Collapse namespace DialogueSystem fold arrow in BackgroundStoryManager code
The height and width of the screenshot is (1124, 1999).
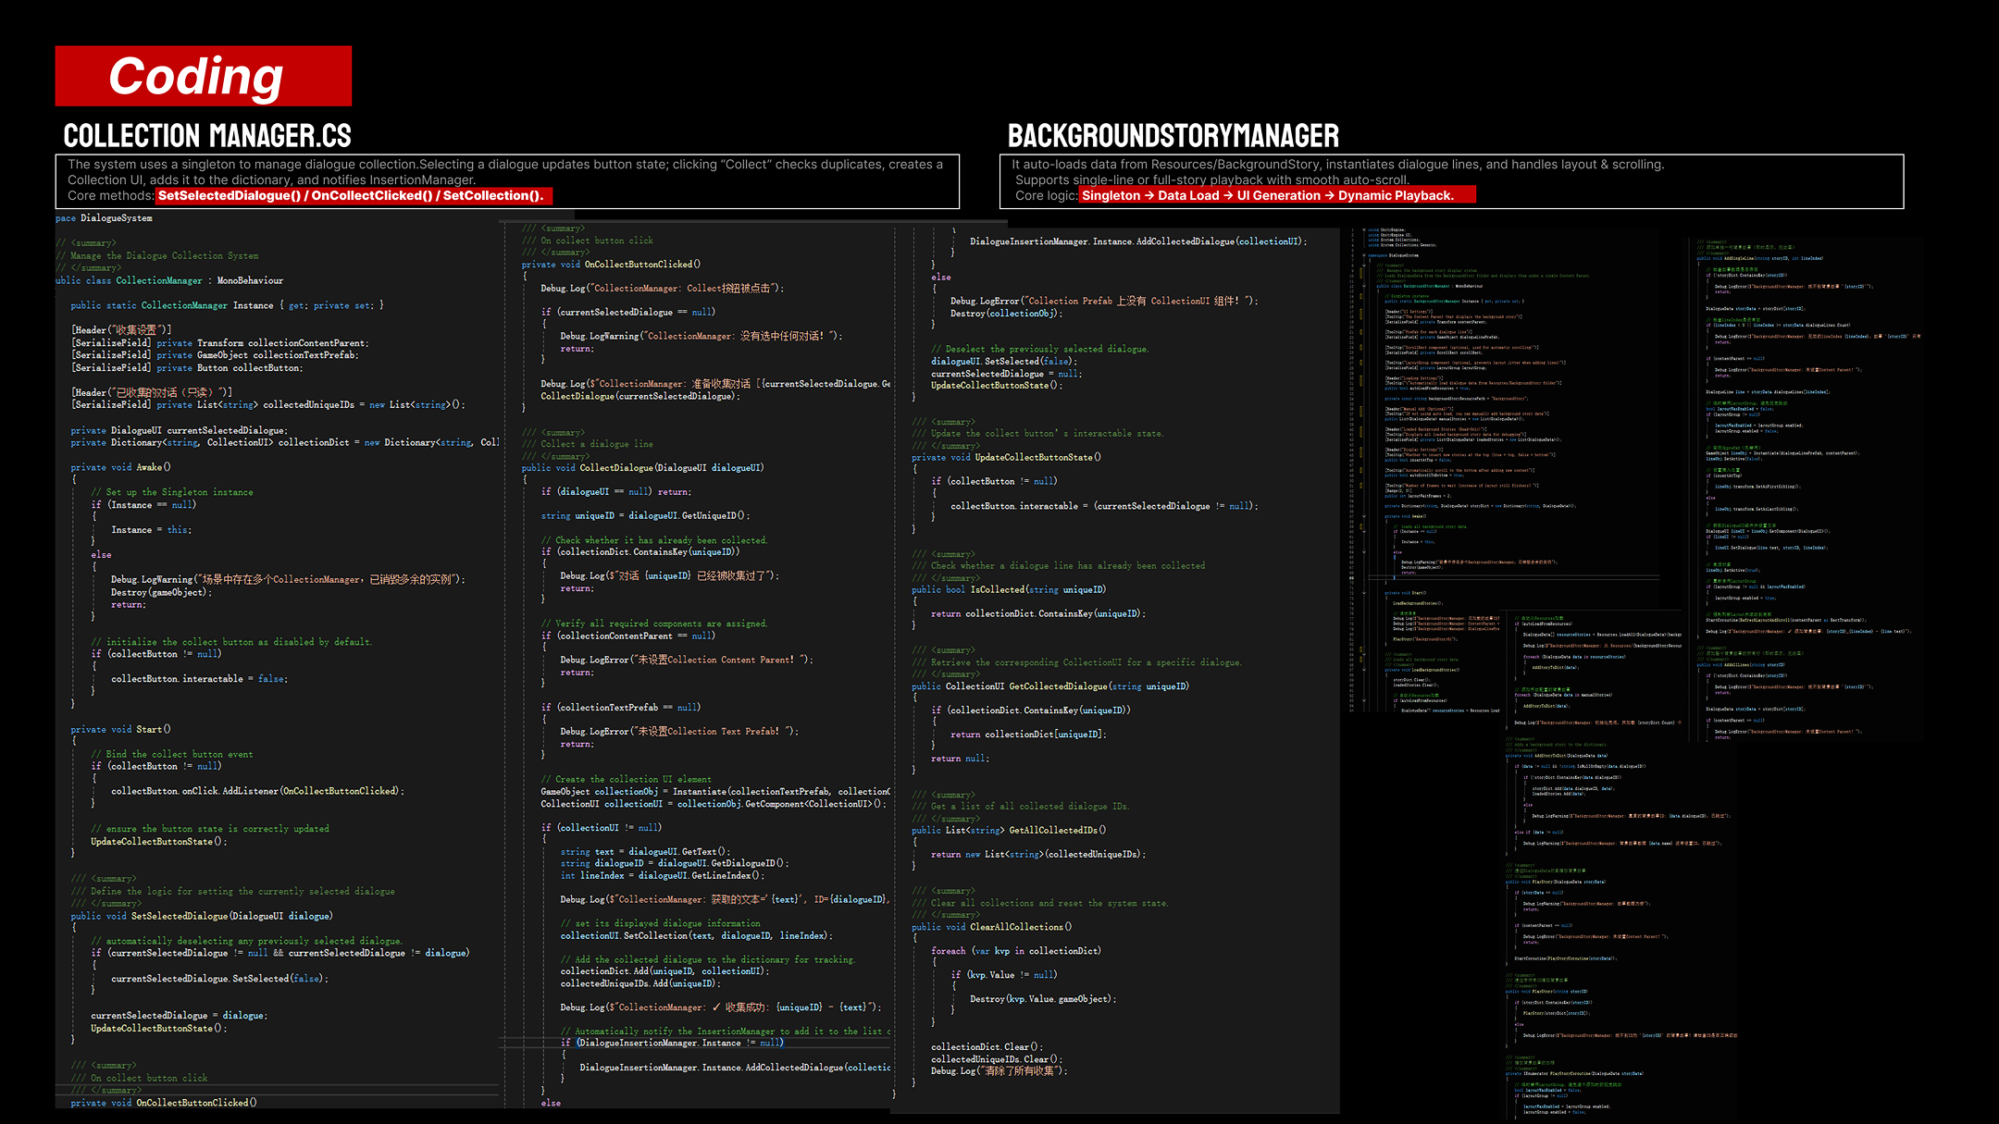click(x=1364, y=255)
